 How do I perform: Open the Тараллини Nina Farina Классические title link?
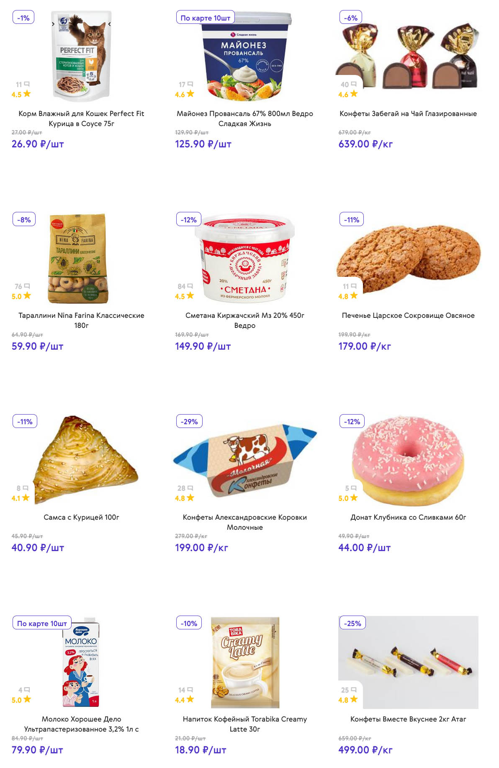[81, 320]
